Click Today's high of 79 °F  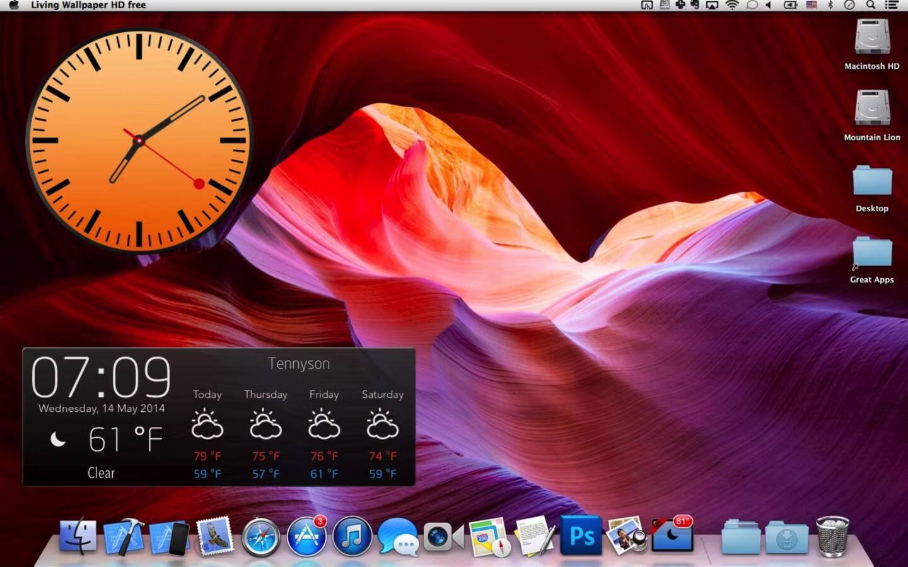pos(207,456)
